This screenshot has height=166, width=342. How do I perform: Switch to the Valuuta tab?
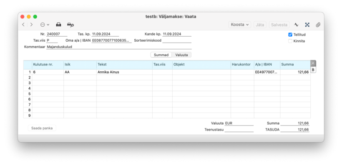181,55
